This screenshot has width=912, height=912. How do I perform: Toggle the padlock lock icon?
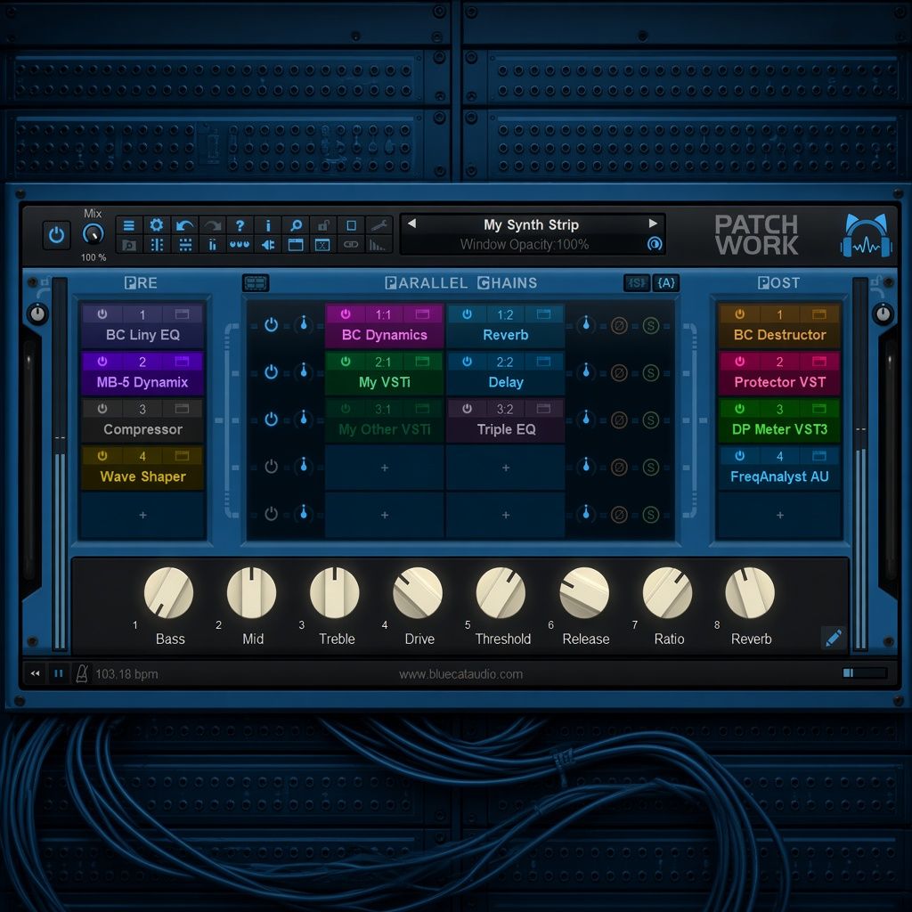pos(322,225)
